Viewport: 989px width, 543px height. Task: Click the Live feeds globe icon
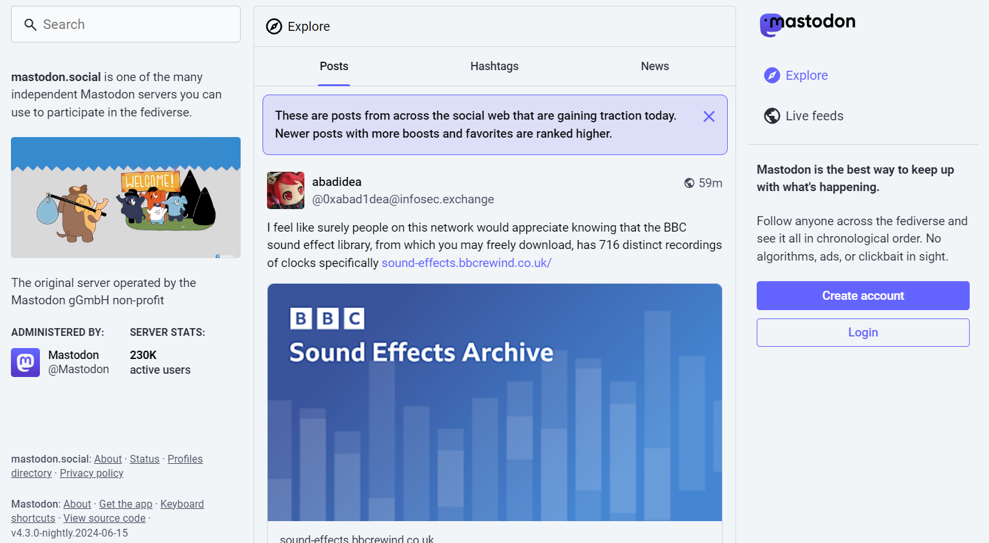tap(772, 116)
